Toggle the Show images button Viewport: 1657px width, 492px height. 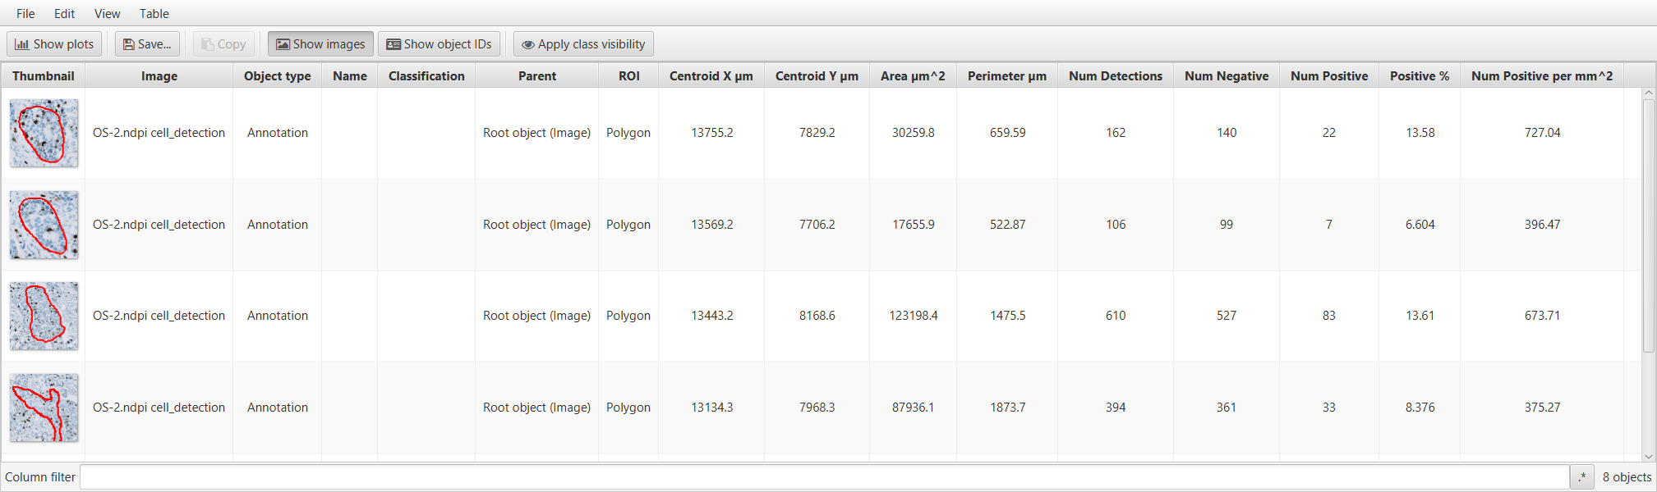320,44
